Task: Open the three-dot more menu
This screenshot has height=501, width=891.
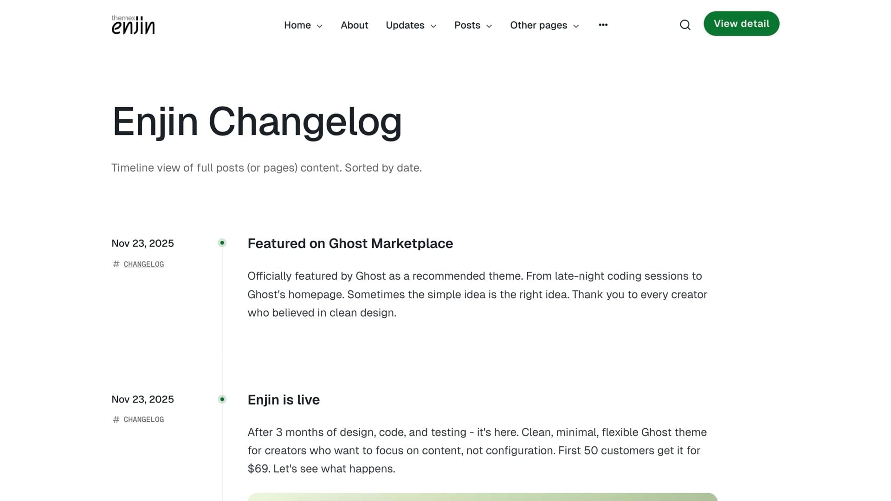Action: 603,25
